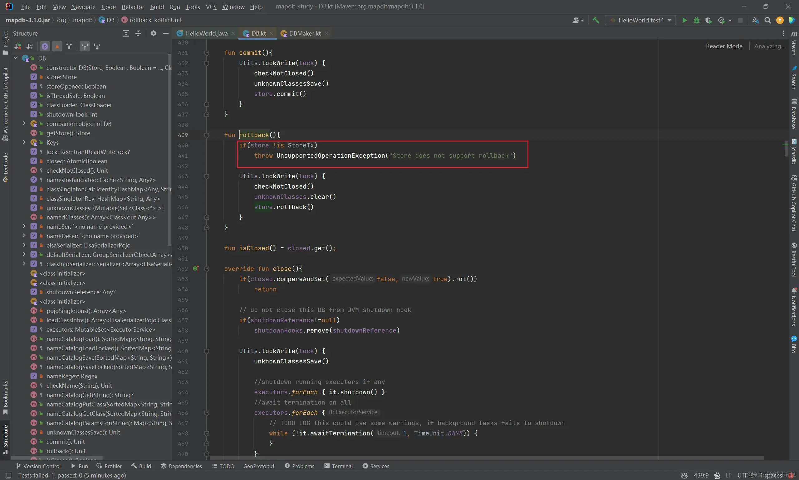Click the 439:9 caret position indicator
799x480 pixels.
pos(701,475)
